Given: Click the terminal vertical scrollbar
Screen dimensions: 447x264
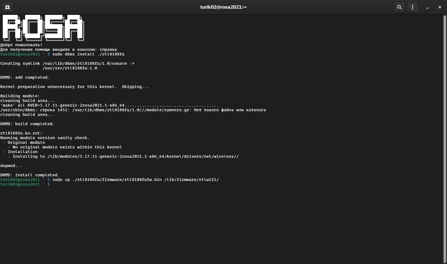Looking at the screenshot, I should pos(445,139).
